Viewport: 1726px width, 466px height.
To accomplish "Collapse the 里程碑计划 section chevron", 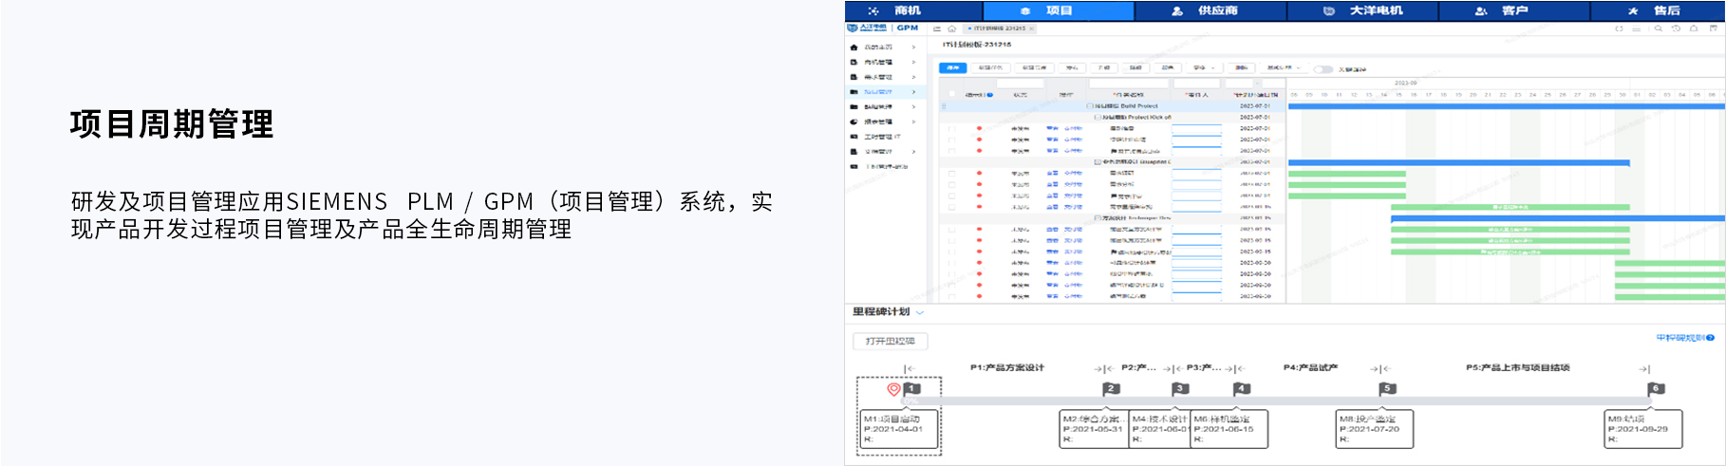I will 919,312.
